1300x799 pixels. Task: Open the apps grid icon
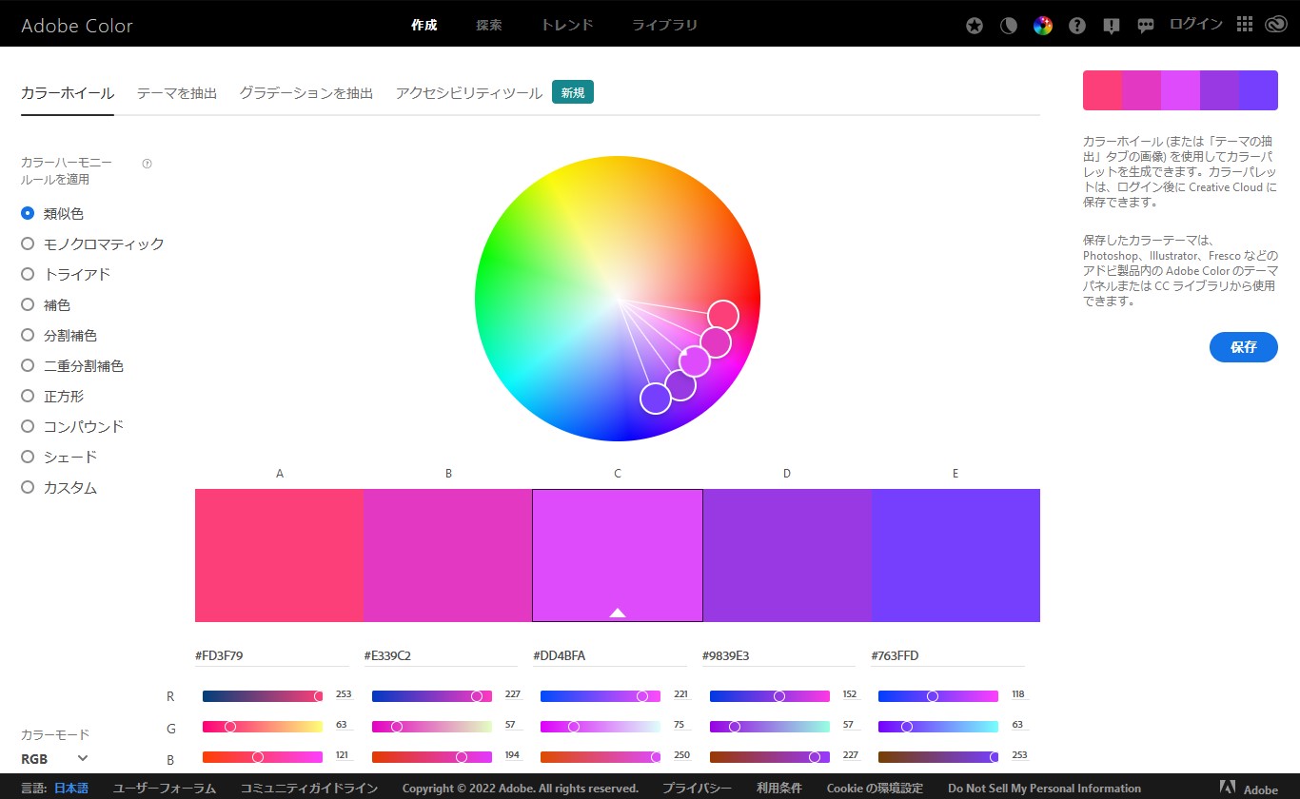pyautogui.click(x=1244, y=25)
